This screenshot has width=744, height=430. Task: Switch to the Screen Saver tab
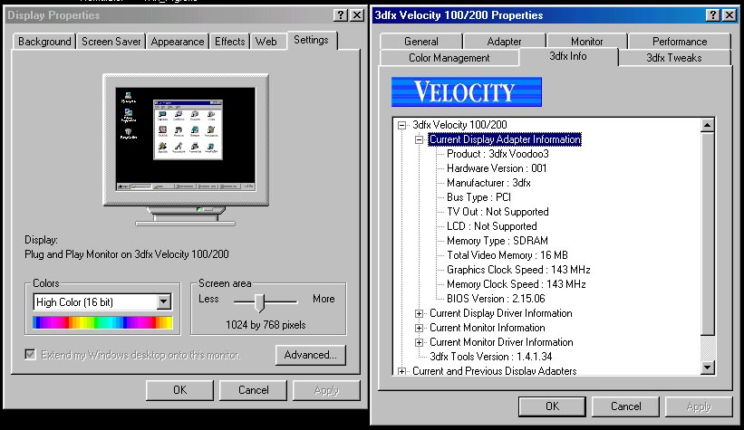point(111,42)
